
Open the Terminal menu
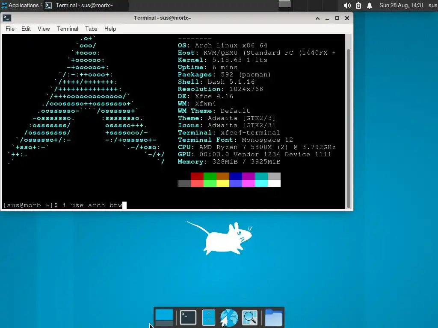68,29
